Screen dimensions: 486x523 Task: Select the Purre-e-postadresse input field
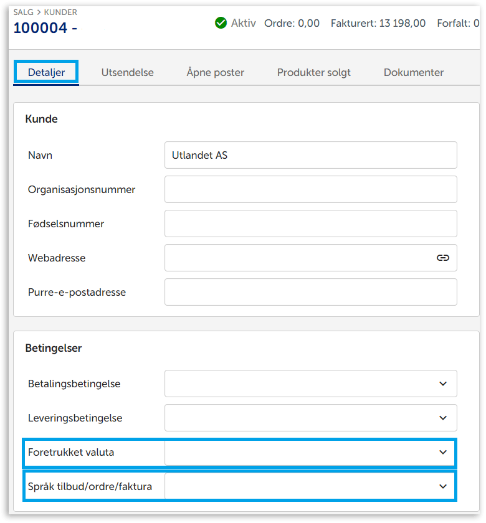coord(310,292)
